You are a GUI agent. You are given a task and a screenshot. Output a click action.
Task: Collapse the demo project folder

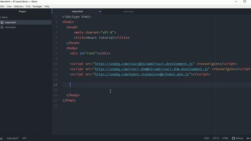click(4, 17)
